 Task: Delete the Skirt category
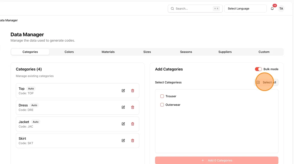[x=133, y=141]
